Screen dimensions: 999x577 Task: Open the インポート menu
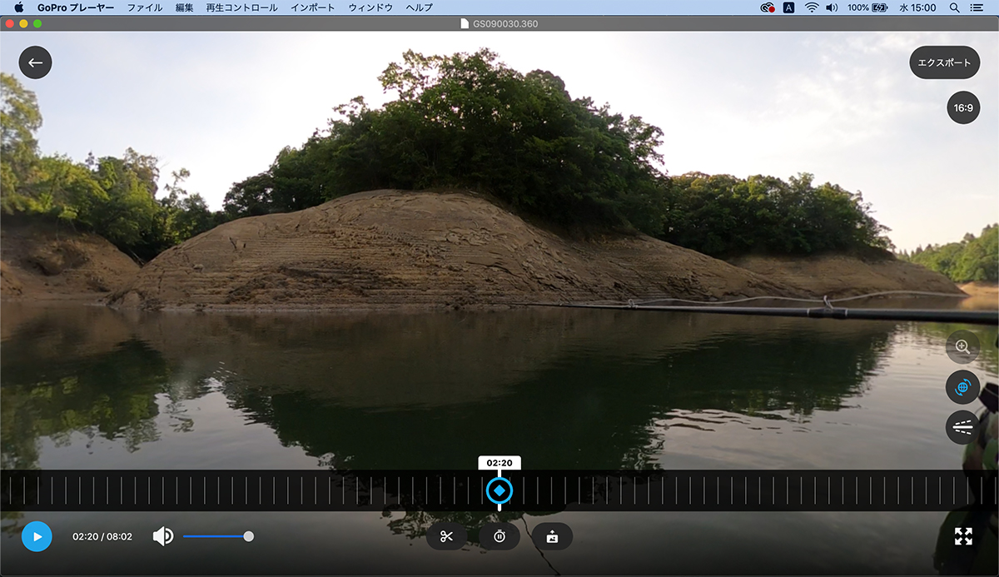pyautogui.click(x=312, y=7)
